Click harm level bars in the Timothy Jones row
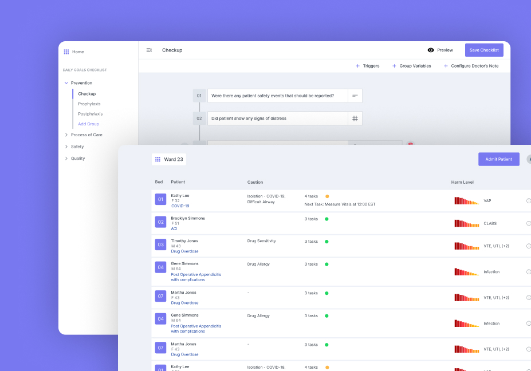This screenshot has height=371, width=531. click(x=467, y=246)
